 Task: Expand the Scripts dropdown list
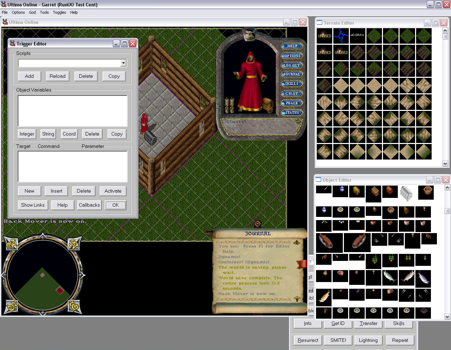pos(123,63)
